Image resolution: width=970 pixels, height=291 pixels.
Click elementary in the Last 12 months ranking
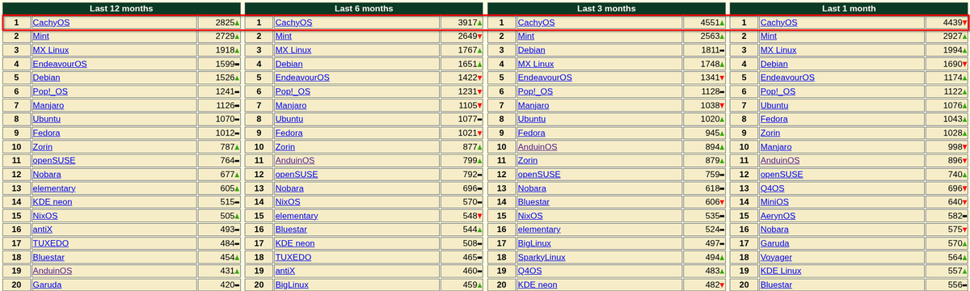click(54, 188)
